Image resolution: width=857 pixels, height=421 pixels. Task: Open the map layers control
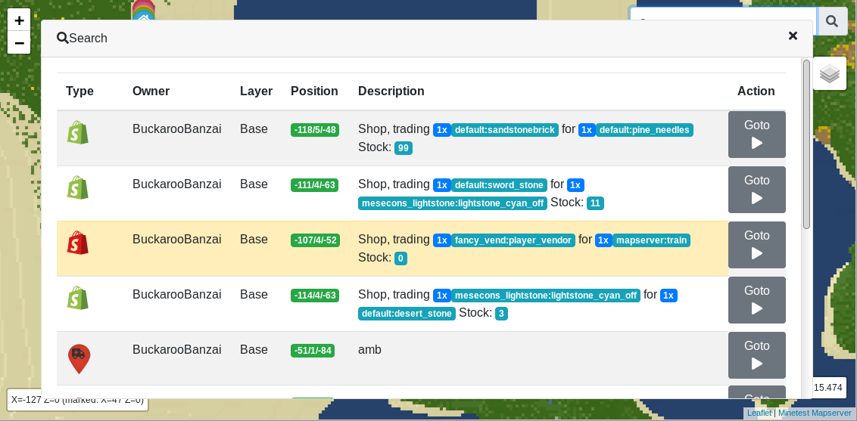click(830, 73)
